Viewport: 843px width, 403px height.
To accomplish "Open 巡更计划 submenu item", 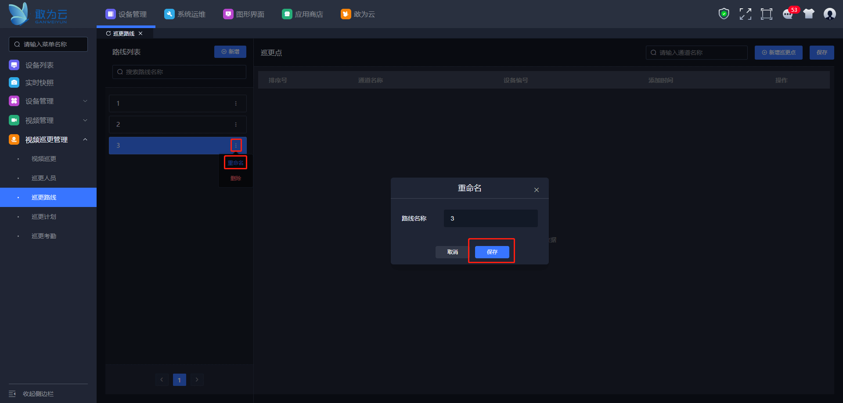I will pyautogui.click(x=48, y=217).
